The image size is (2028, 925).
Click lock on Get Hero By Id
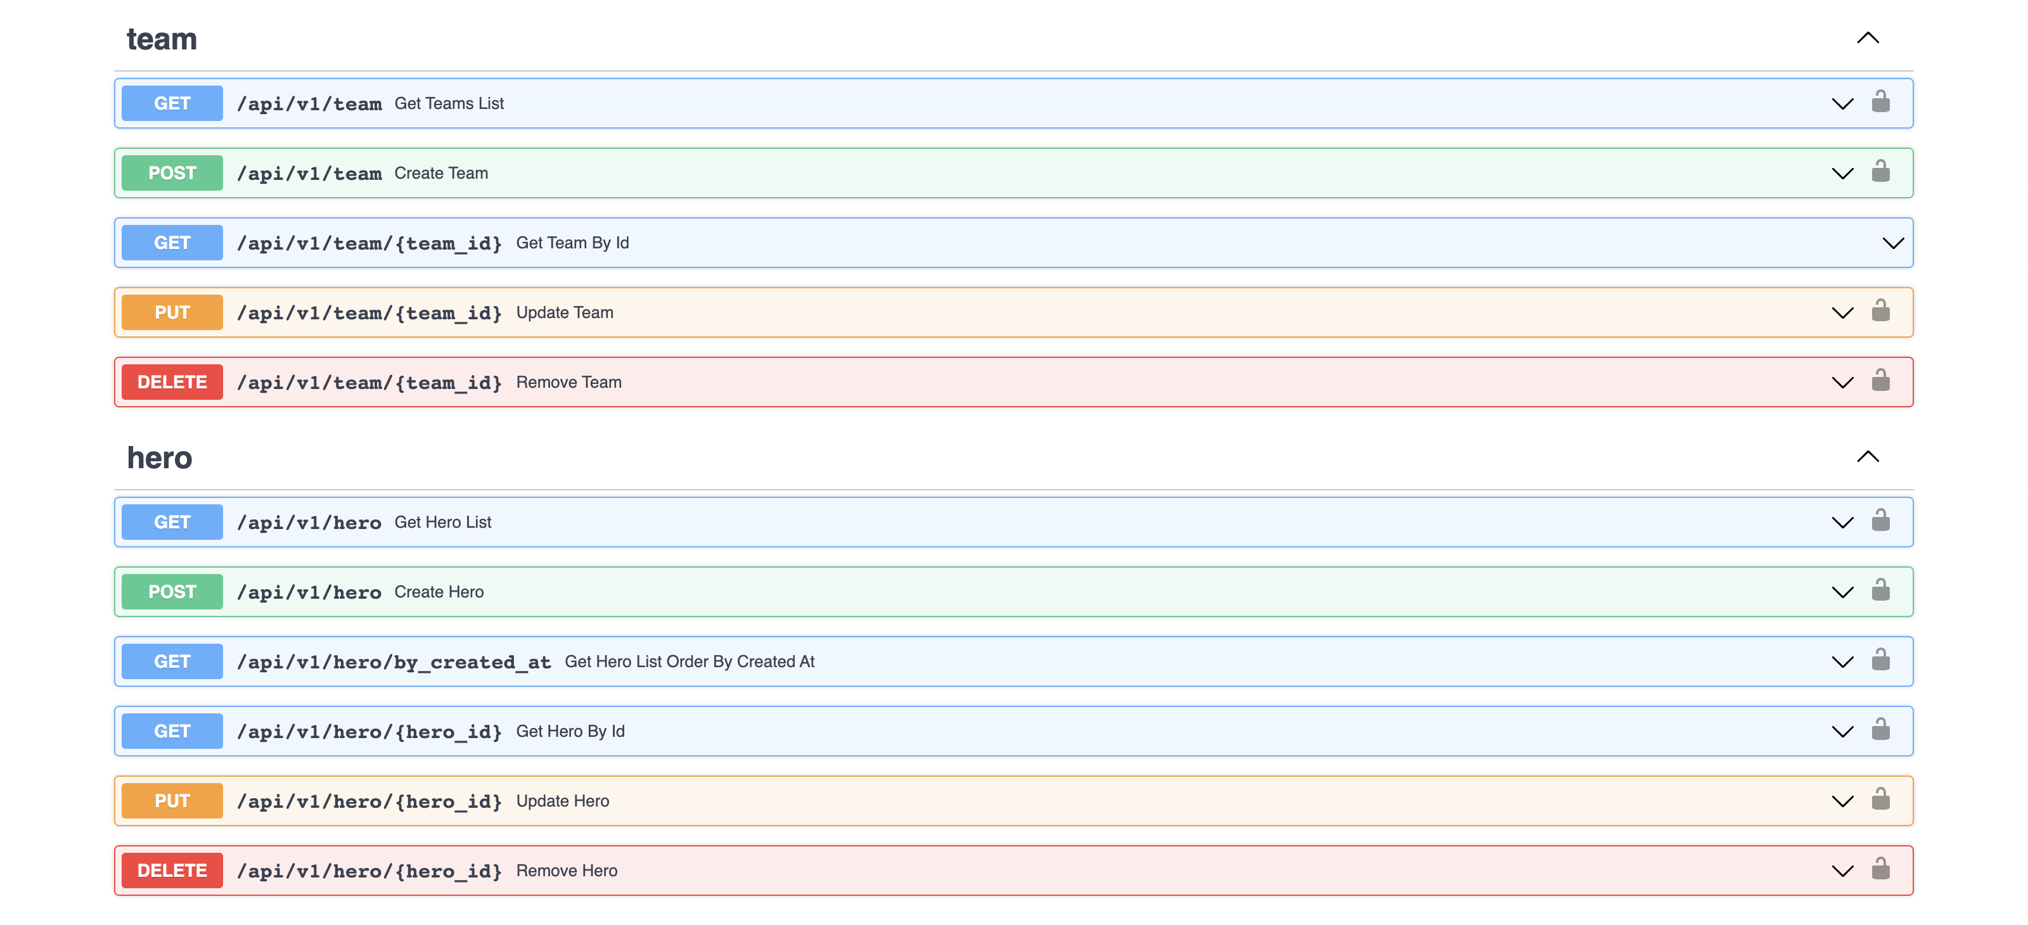click(1880, 730)
